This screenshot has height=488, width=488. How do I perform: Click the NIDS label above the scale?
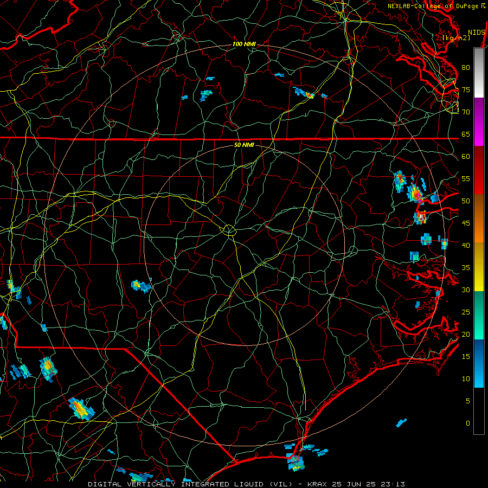pyautogui.click(x=477, y=33)
